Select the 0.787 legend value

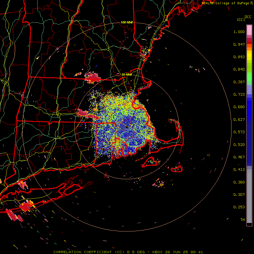pos(239,82)
